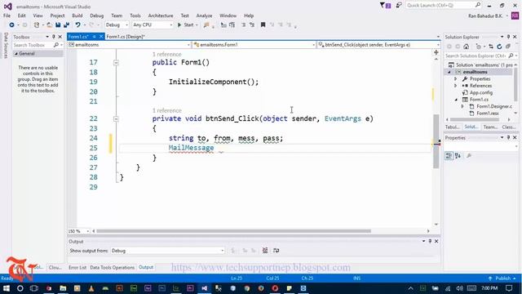Collapse the Form1 constructor outlining box
Screen dimensions: 522x294
coord(116,62)
